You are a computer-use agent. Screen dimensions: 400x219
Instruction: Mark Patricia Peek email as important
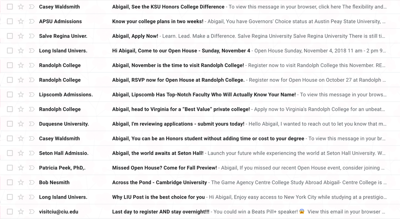32,168
